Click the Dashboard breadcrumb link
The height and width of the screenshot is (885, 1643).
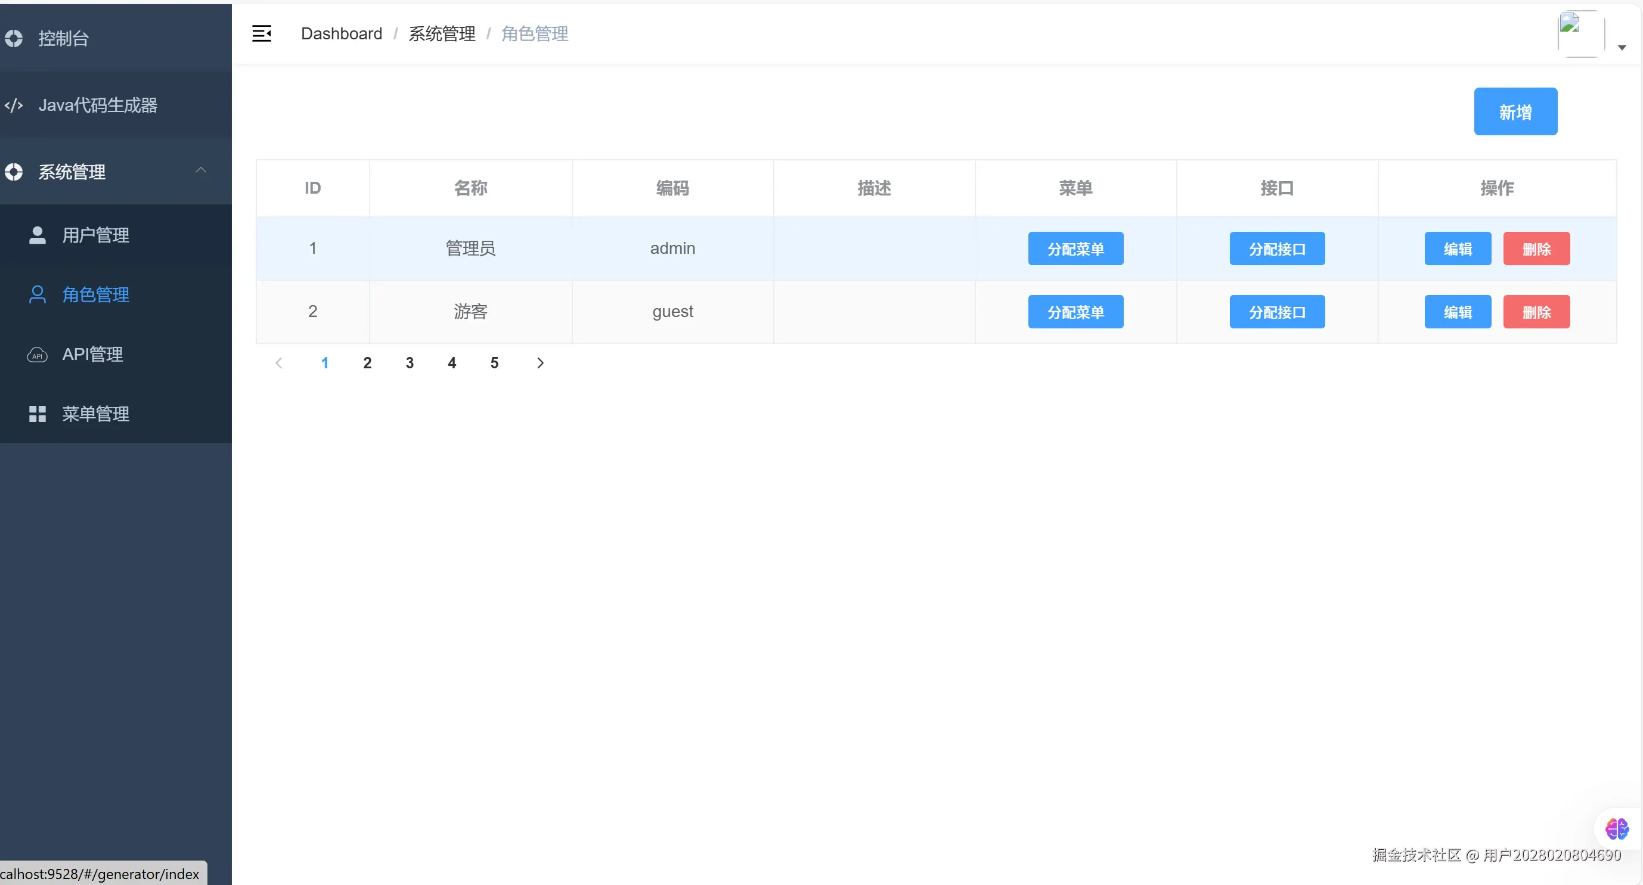341,34
